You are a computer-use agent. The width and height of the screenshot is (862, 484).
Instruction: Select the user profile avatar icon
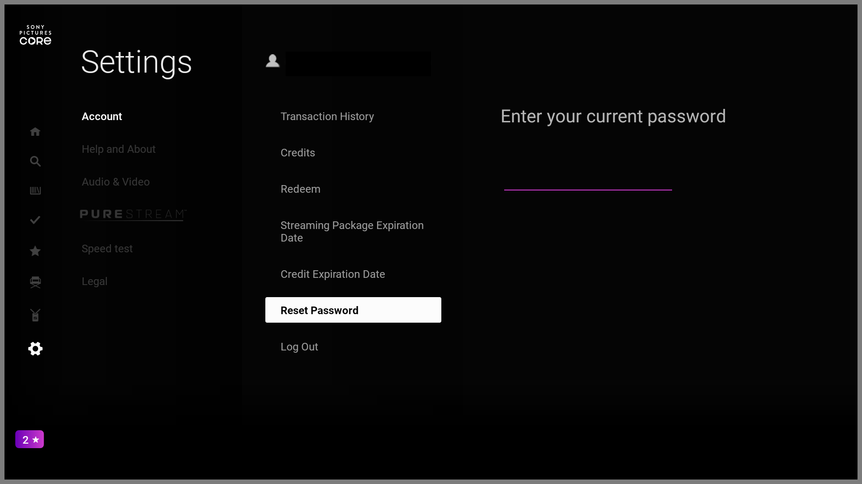tap(273, 60)
